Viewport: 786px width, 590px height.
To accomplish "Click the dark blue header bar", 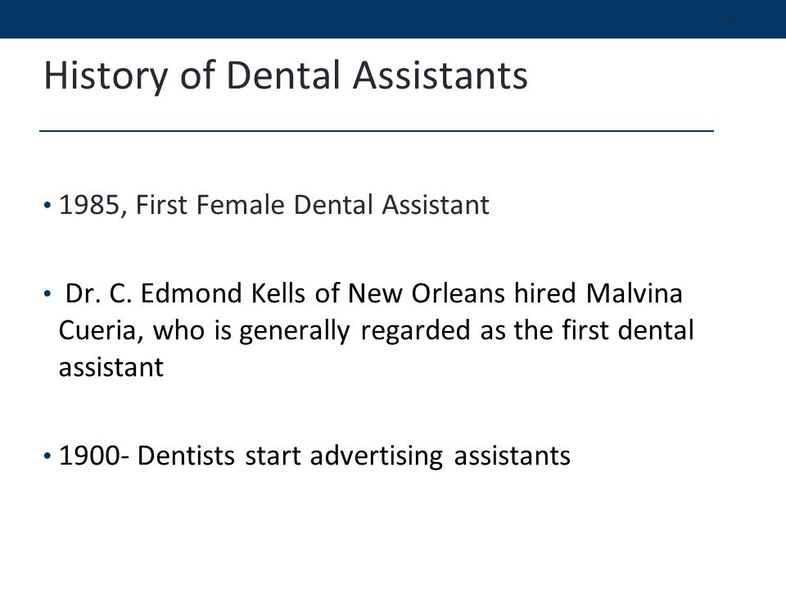I will (x=393, y=19).
